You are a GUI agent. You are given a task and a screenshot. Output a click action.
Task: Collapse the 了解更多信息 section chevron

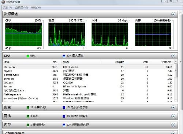coord(173,133)
